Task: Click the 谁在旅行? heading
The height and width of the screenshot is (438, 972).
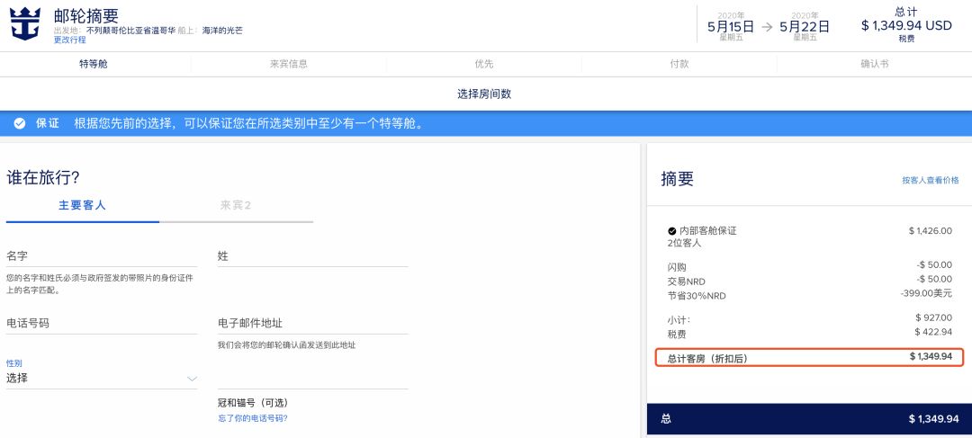Action: tap(43, 178)
